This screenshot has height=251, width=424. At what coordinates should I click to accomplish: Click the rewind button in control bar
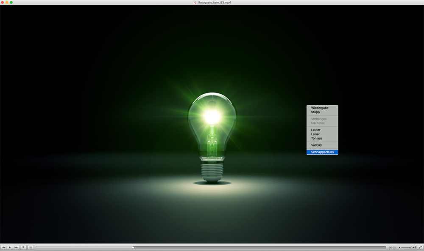pyautogui.click(x=4, y=247)
